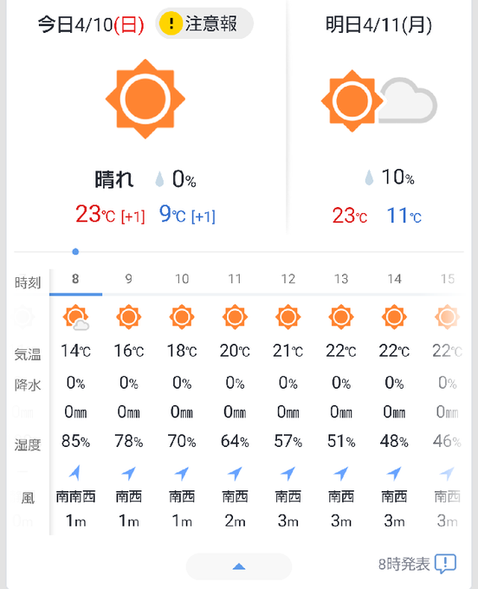Click the speech bubble info icon beside 8時発表
The width and height of the screenshot is (478, 589).
(x=445, y=564)
